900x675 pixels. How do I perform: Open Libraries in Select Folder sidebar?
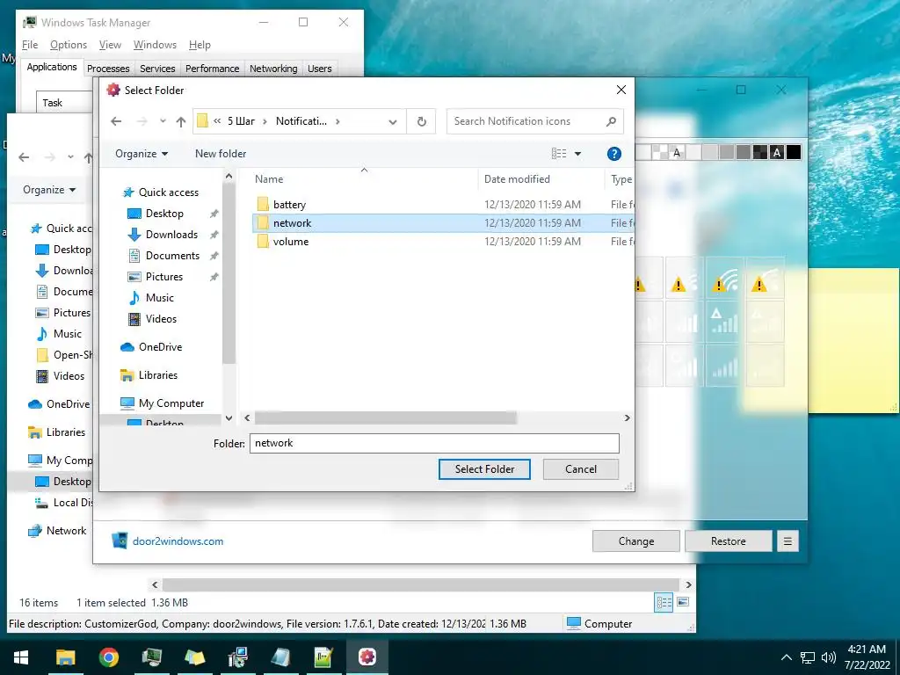(x=158, y=374)
